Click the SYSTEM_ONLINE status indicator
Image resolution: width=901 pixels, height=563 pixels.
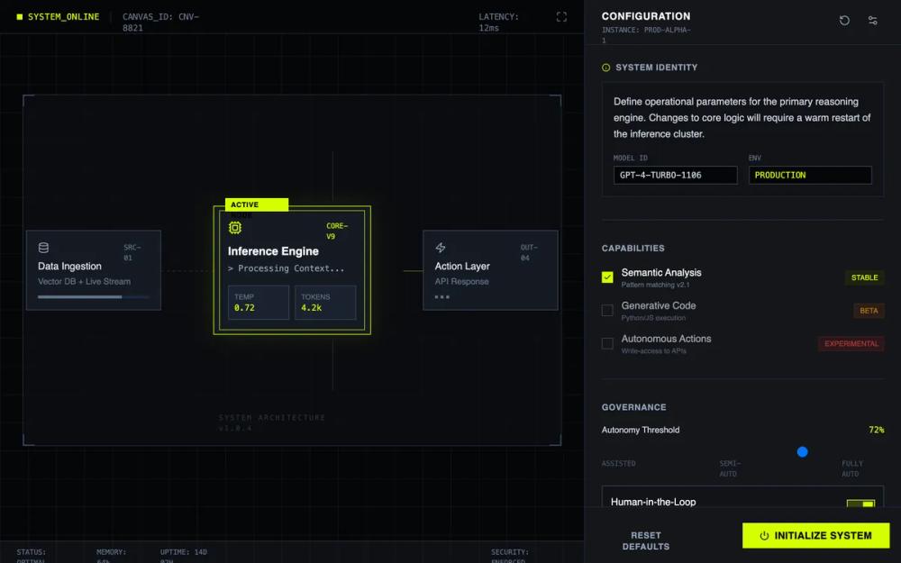(58, 16)
